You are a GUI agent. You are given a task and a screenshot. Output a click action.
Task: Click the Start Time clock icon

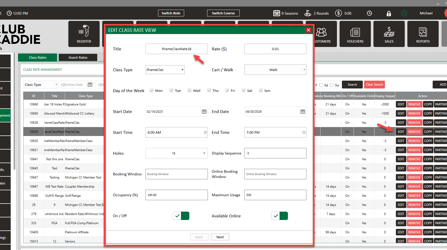(x=205, y=133)
